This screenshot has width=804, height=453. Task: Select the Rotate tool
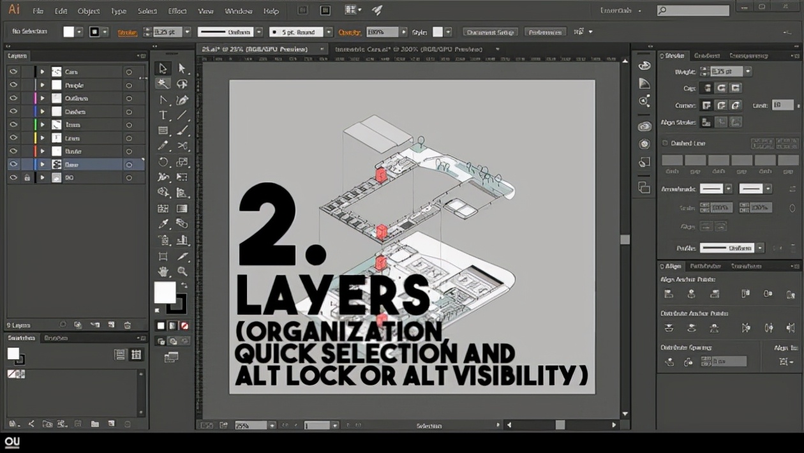point(163,161)
